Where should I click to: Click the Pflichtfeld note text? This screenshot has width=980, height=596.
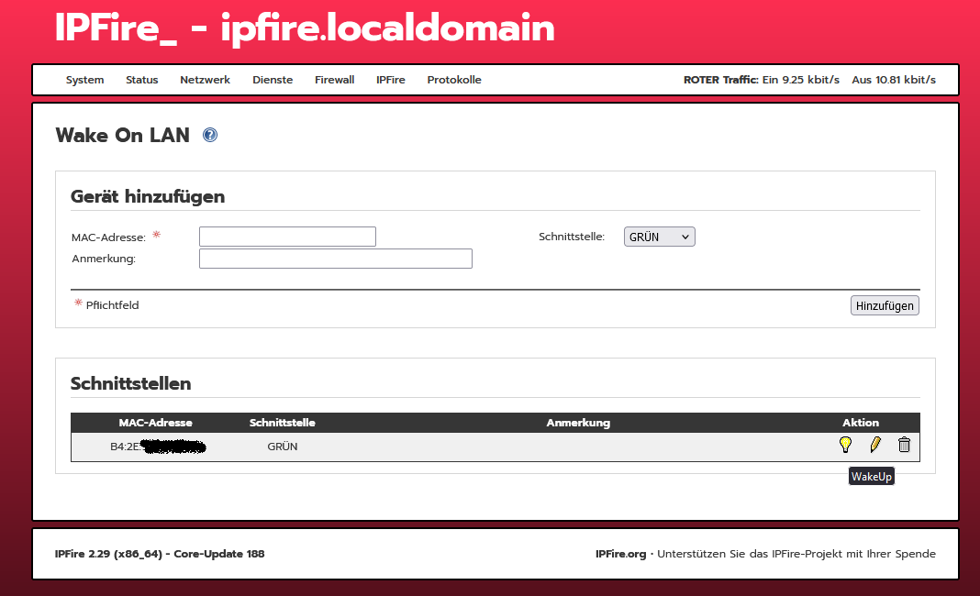[113, 305]
